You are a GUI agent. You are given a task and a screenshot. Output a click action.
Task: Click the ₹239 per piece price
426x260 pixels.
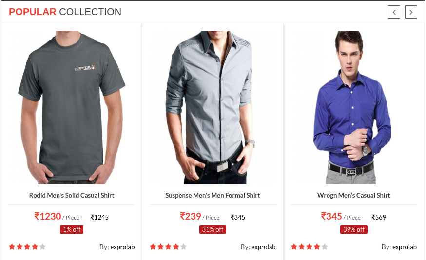[x=200, y=217]
